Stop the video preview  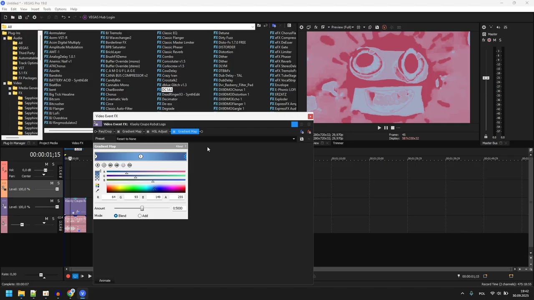point(393,128)
